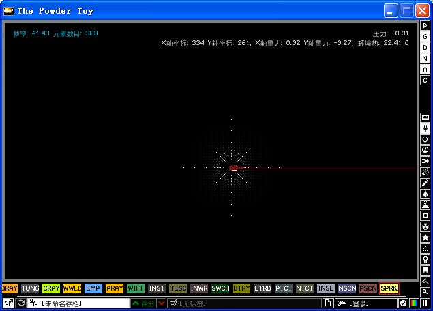This screenshot has width=433, height=311.
Task: Minimize The Powder Toy window
Action: (391, 11)
